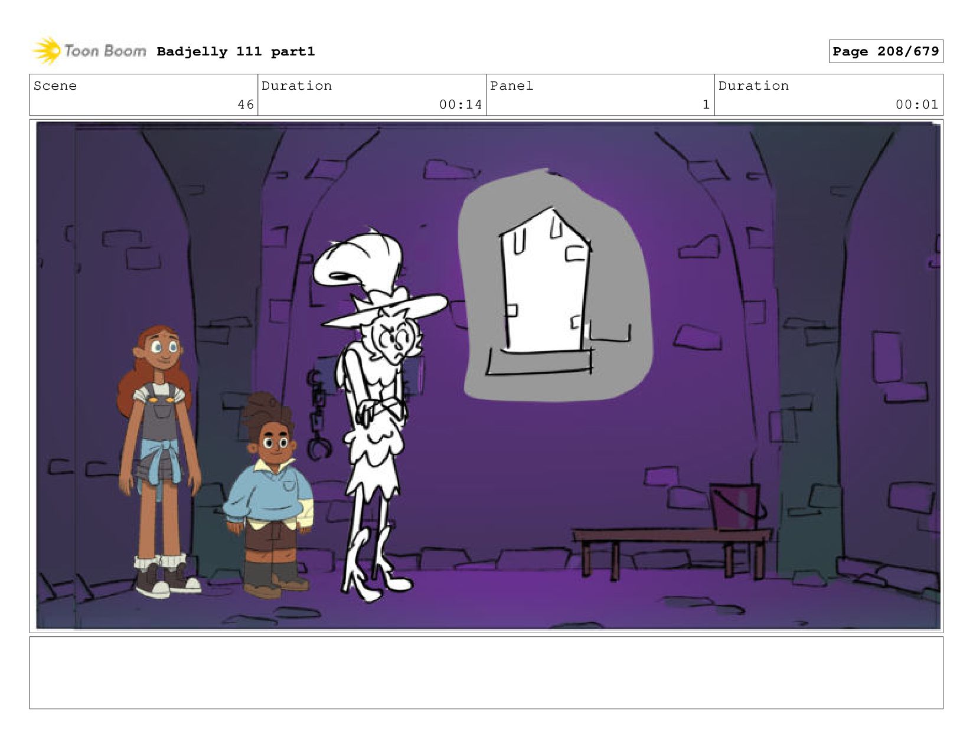
Task: Click the Toon Boom logo
Action: click(x=89, y=51)
